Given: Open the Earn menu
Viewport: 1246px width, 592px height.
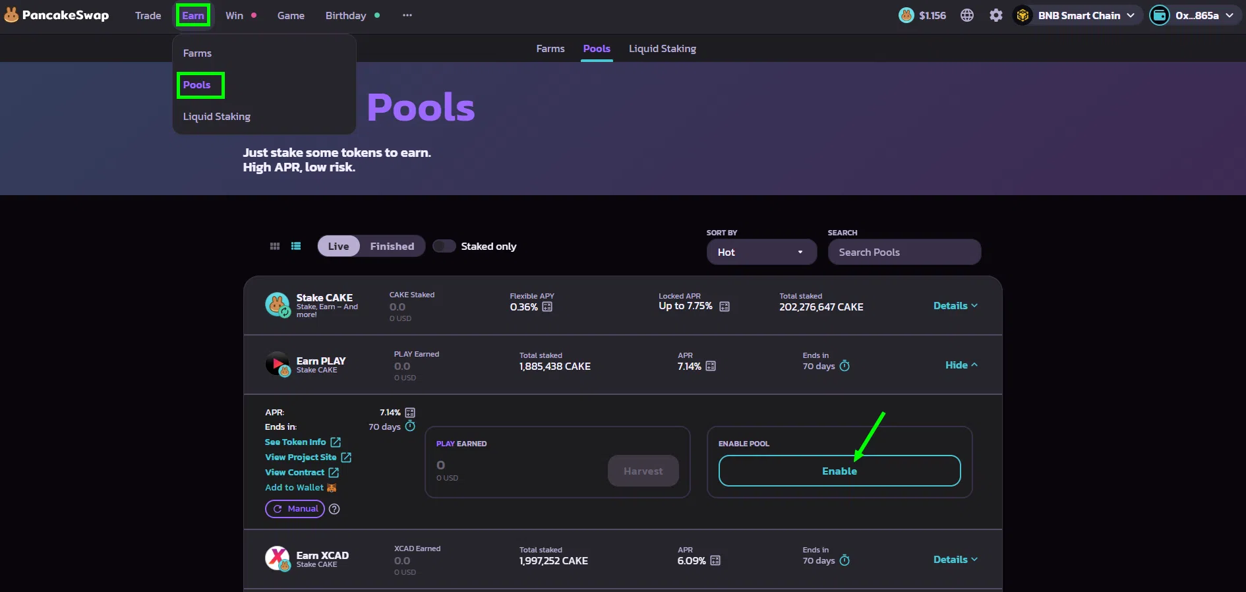Looking at the screenshot, I should point(193,15).
